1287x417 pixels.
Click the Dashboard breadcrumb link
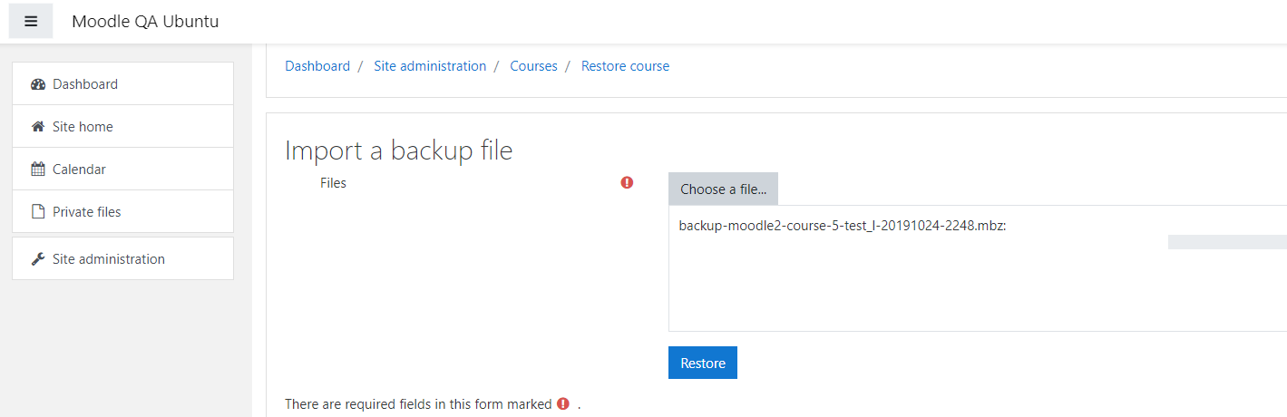click(317, 66)
